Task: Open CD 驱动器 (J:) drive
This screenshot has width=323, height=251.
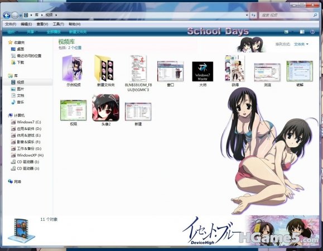Action: coord(25,168)
